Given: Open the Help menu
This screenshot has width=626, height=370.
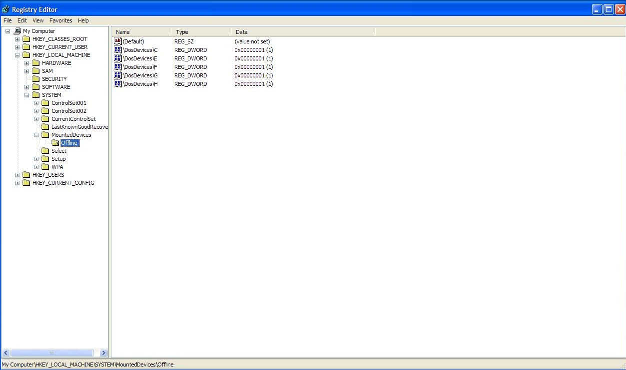Looking at the screenshot, I should click(x=83, y=20).
